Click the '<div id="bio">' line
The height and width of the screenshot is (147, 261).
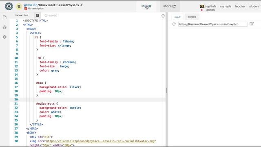point(41,137)
